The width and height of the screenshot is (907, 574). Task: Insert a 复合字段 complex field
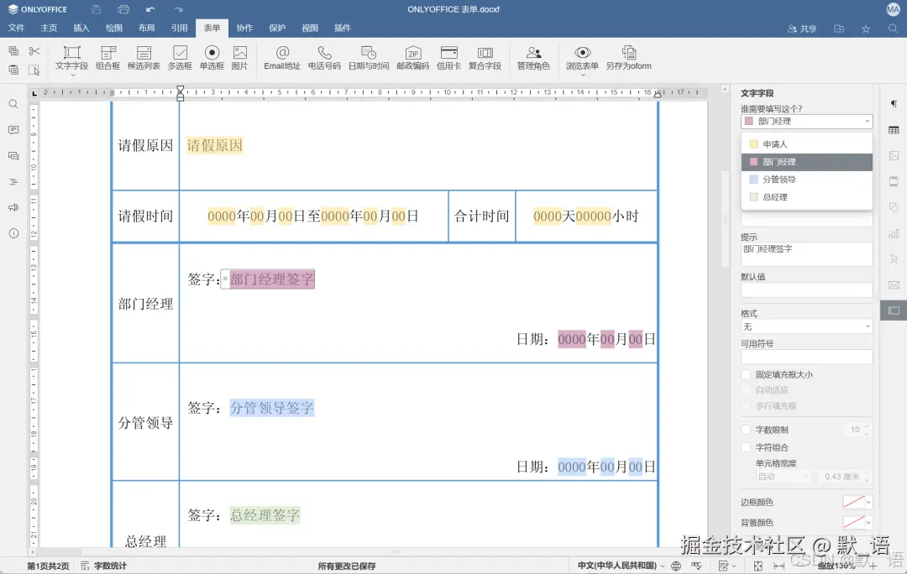pos(485,58)
